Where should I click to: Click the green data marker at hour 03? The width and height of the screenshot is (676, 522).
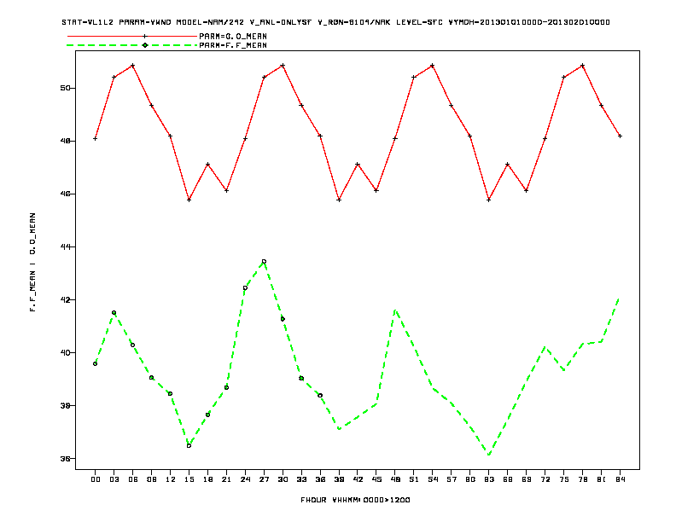tap(114, 313)
